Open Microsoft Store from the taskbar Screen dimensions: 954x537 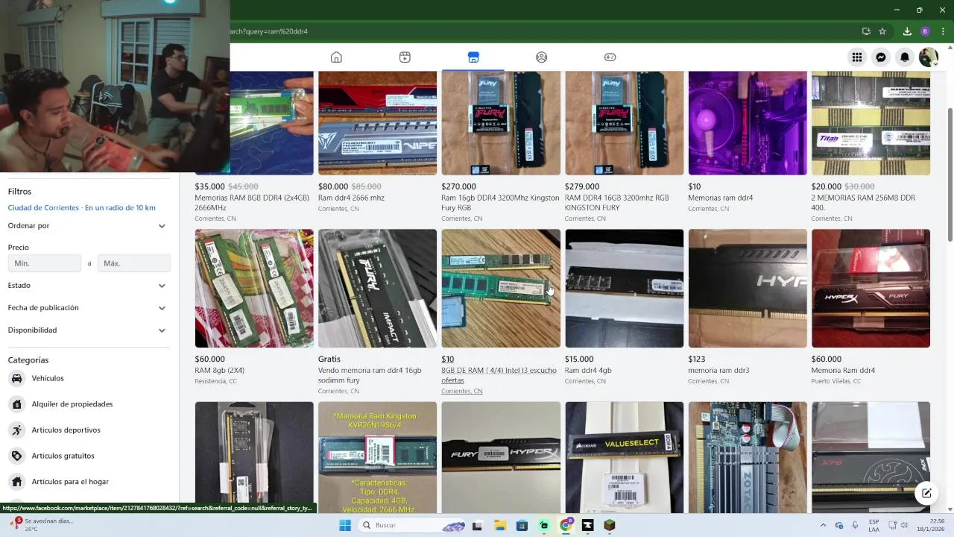point(522,525)
